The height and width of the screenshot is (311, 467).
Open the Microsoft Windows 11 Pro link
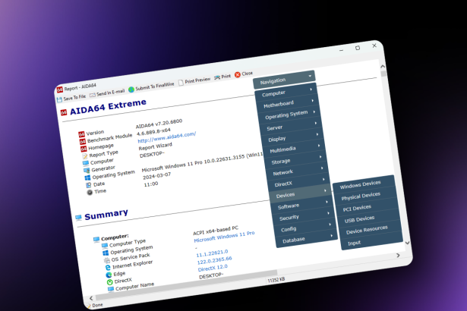pos(224,237)
